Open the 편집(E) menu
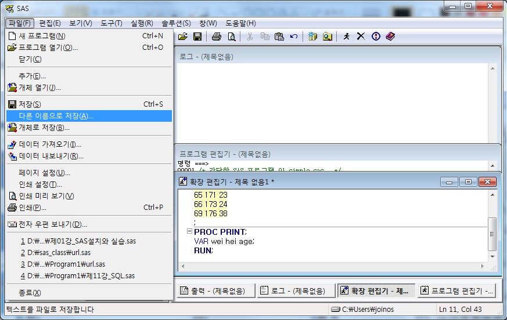This screenshot has width=507, height=320. point(50,23)
